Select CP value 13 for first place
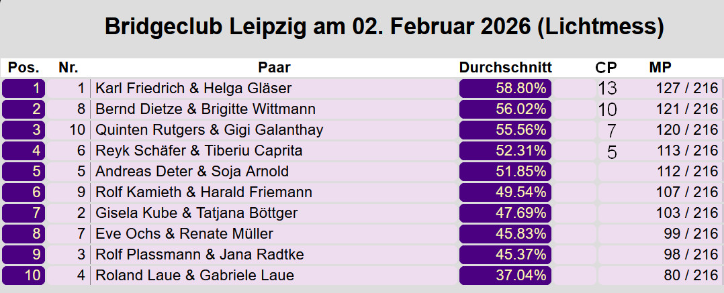 pos(607,88)
